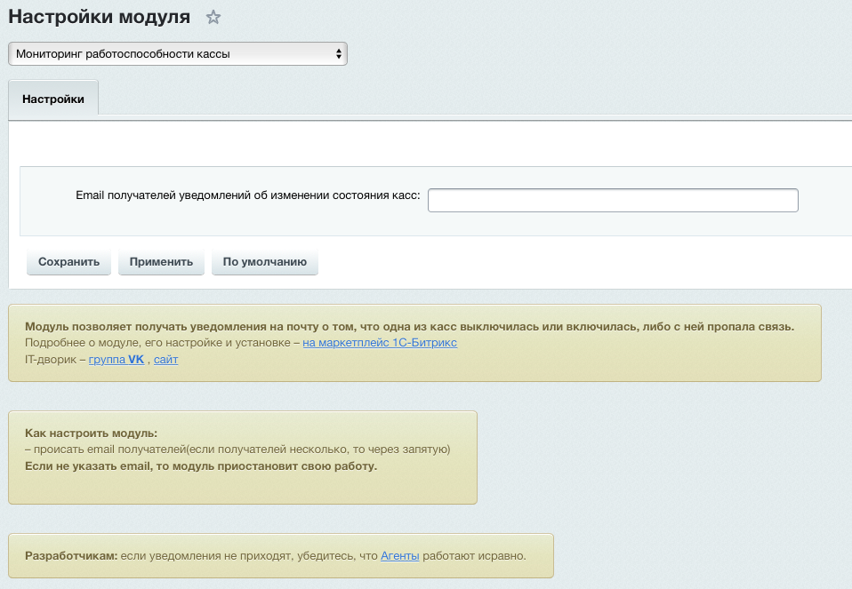Click the IT-дворик text
Image resolution: width=852 pixels, height=589 pixels.
point(52,360)
